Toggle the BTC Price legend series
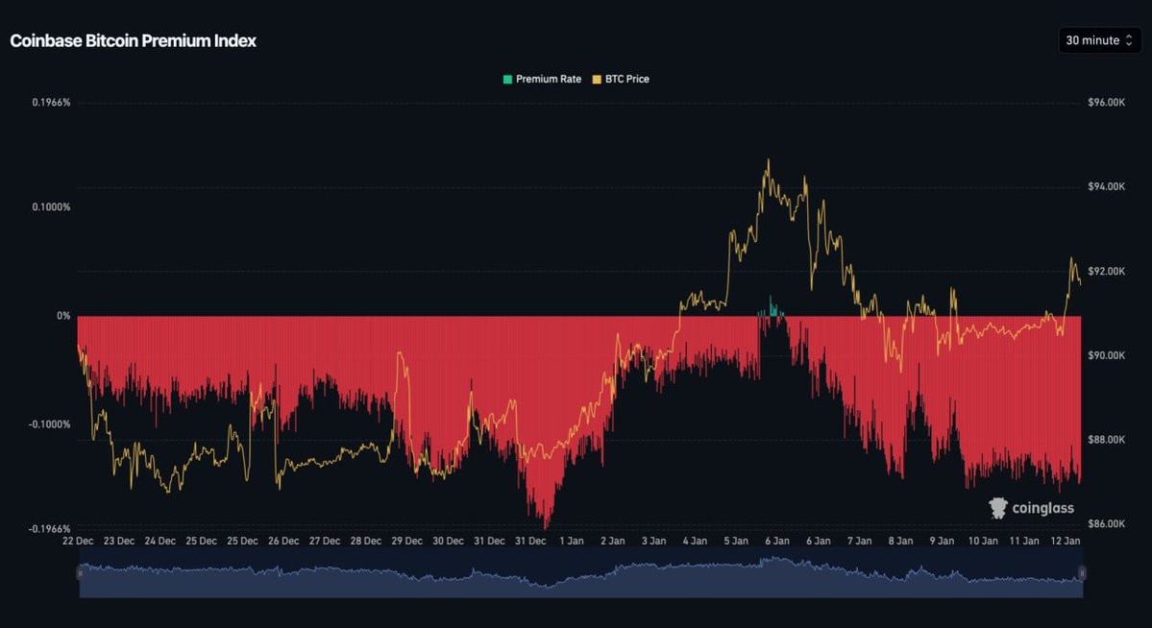Viewport: 1152px width, 628px height. click(621, 80)
